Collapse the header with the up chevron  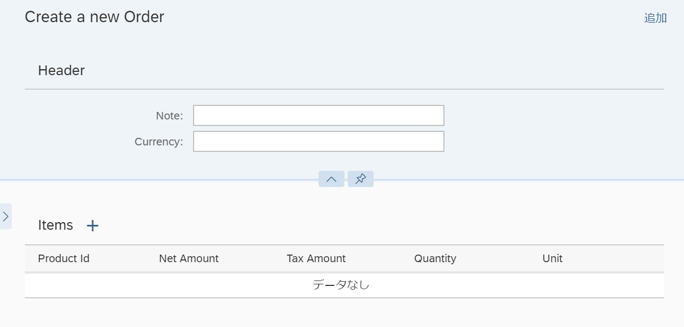click(331, 179)
